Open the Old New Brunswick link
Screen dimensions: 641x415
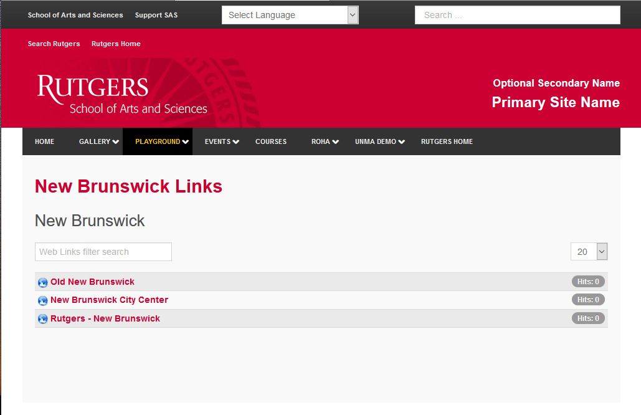[92, 282]
